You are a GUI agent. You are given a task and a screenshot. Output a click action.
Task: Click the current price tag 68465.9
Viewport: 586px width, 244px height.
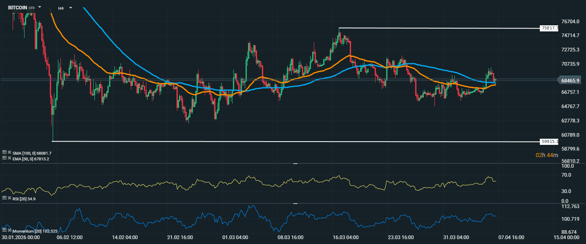(x=571, y=81)
